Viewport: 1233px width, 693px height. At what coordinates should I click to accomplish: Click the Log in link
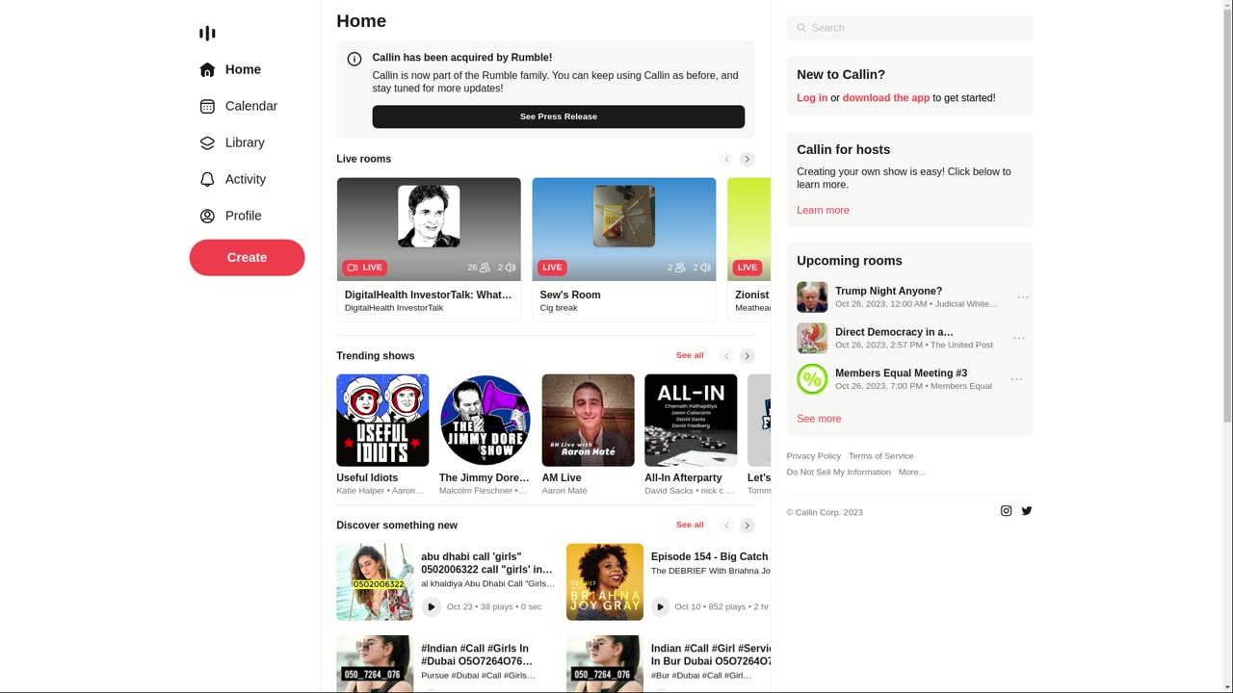[812, 98]
